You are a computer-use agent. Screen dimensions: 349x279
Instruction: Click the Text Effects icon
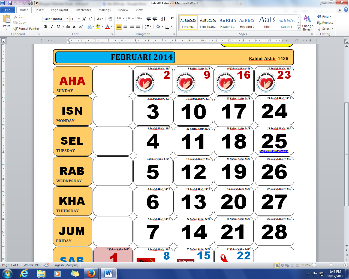coord(89,27)
